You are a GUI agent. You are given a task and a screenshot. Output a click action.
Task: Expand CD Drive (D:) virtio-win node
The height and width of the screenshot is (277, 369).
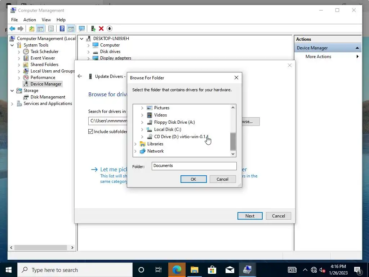[142, 137]
